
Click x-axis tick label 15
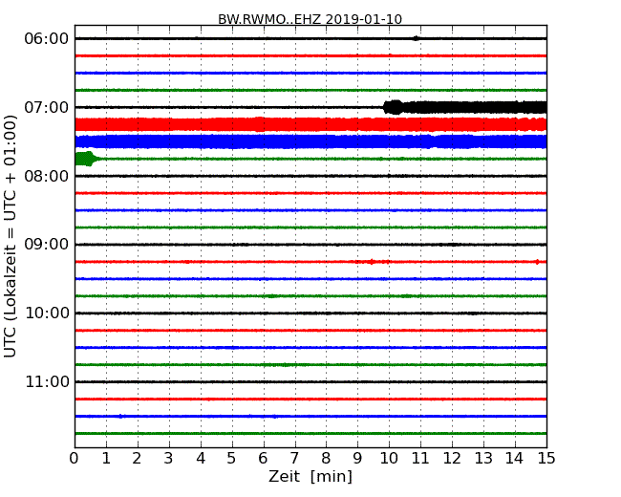(x=546, y=459)
